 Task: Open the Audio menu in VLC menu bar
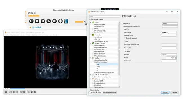[x=23, y=35]
